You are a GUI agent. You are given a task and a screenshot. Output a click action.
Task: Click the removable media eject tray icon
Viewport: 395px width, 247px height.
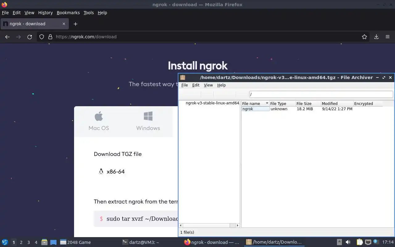339,242
